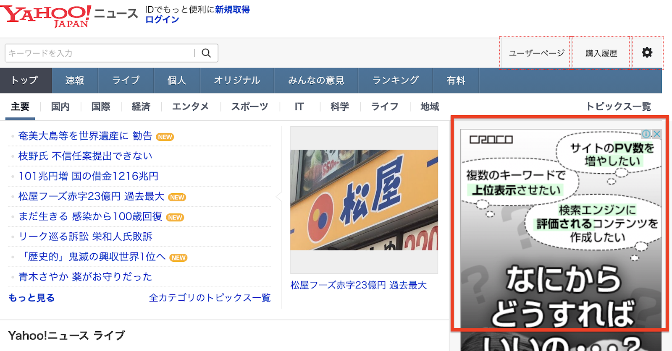This screenshot has width=672, height=351.
Task: Switch to the エンタメ category tab
Action: click(191, 107)
